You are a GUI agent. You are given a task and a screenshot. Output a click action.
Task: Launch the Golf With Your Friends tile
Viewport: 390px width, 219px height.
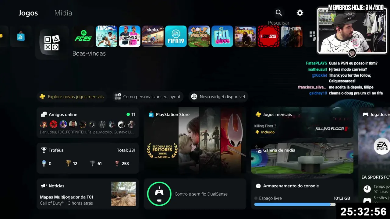[199, 36]
